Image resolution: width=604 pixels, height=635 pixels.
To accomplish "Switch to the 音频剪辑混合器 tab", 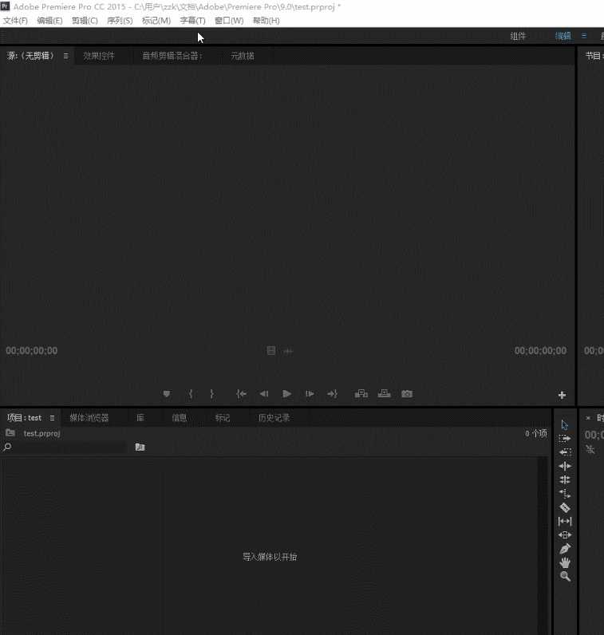I will coord(172,56).
